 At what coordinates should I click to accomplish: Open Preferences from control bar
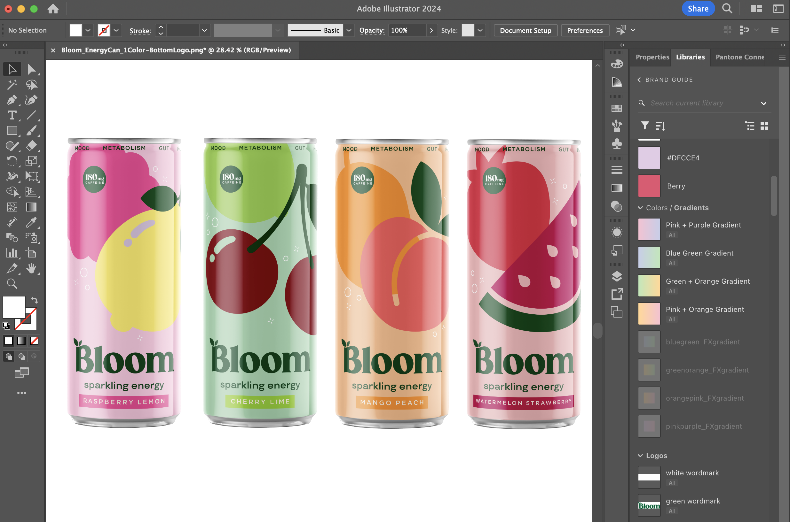click(x=585, y=30)
